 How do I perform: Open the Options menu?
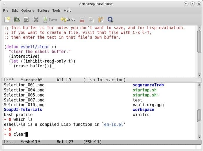tap(28, 10)
